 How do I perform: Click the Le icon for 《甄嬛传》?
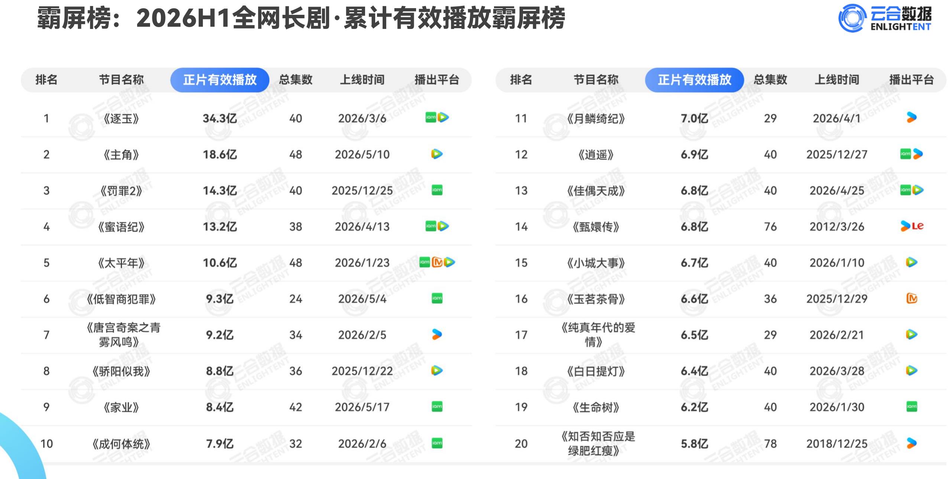pyautogui.click(x=918, y=226)
